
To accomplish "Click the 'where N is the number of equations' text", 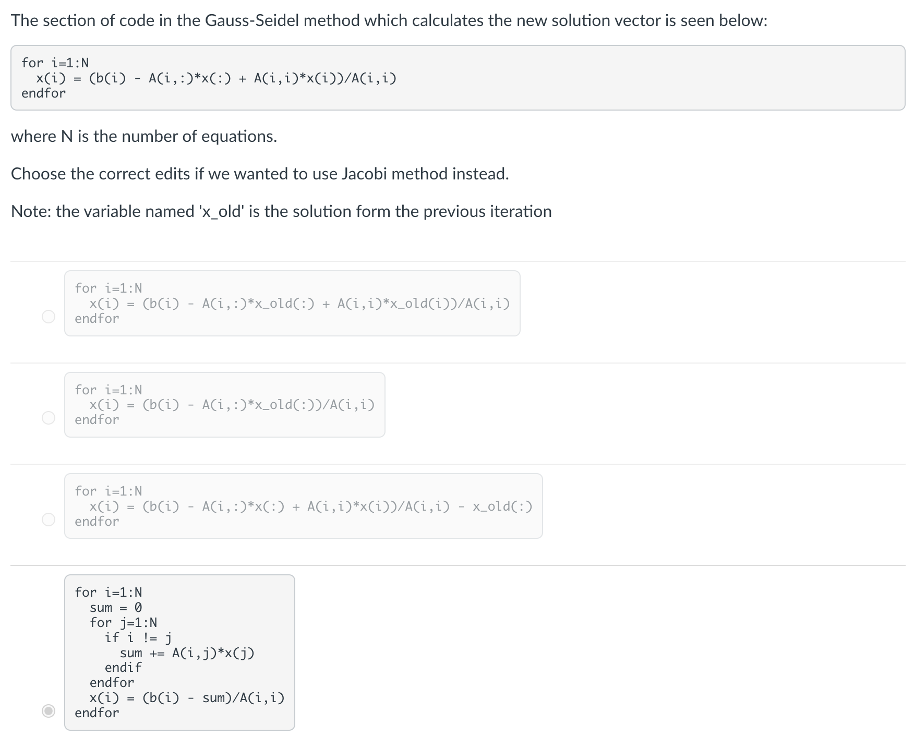I will [x=144, y=137].
